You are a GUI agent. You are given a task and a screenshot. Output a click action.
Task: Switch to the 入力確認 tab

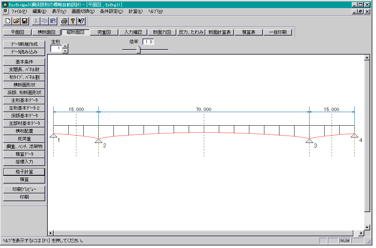[x=133, y=32]
